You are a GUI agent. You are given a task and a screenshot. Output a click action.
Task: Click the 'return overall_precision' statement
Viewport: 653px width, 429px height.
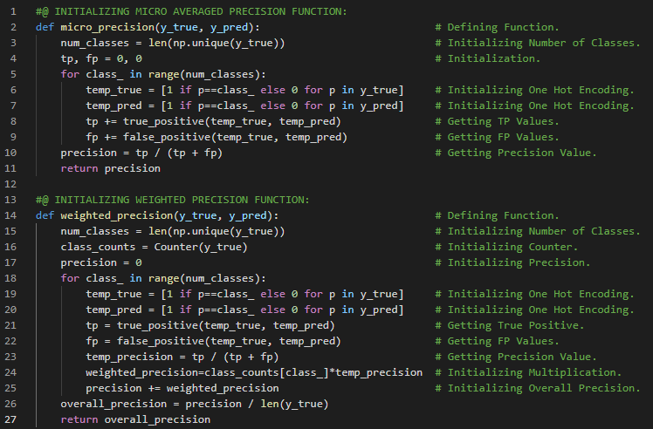[x=135, y=419]
